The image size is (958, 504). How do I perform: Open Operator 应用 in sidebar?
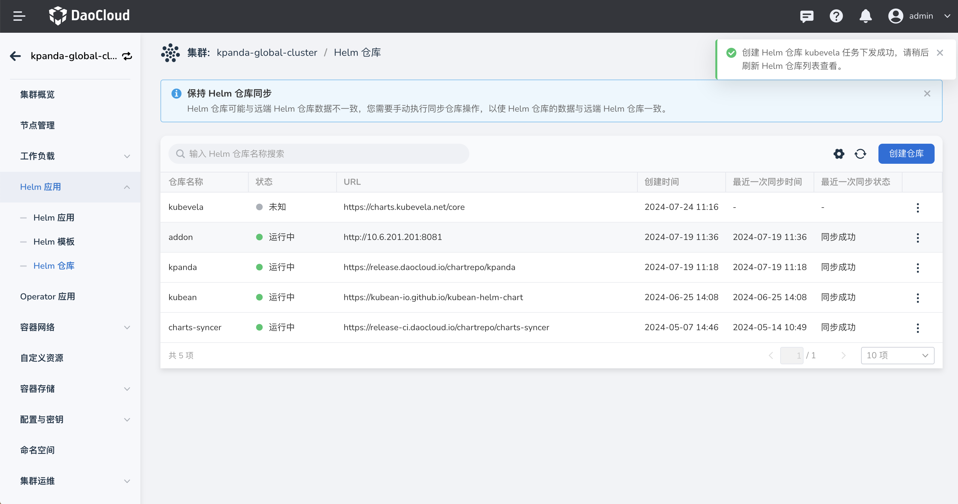47,296
